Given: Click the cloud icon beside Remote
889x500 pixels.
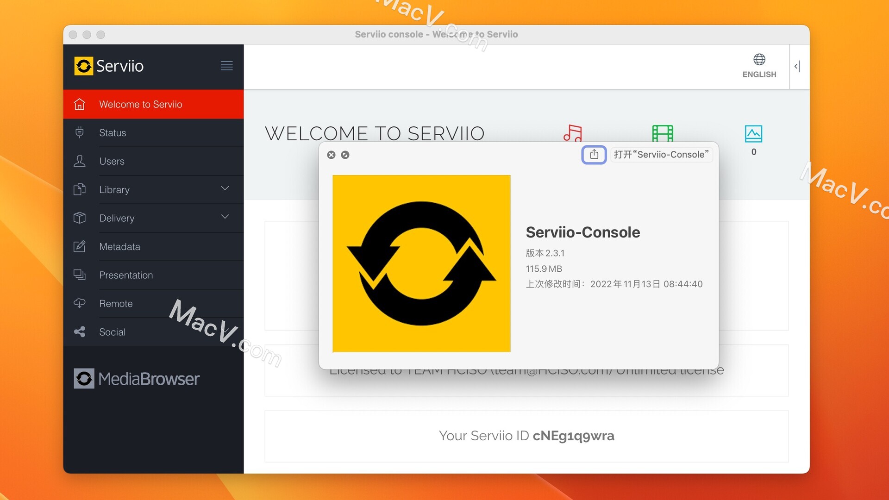Looking at the screenshot, I should (x=80, y=303).
